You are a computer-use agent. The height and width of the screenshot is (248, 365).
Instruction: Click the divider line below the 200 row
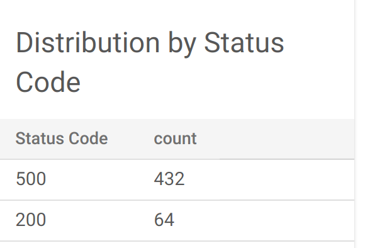click(x=177, y=241)
